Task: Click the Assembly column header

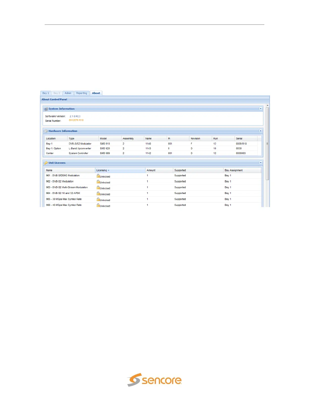Action: (x=133, y=138)
